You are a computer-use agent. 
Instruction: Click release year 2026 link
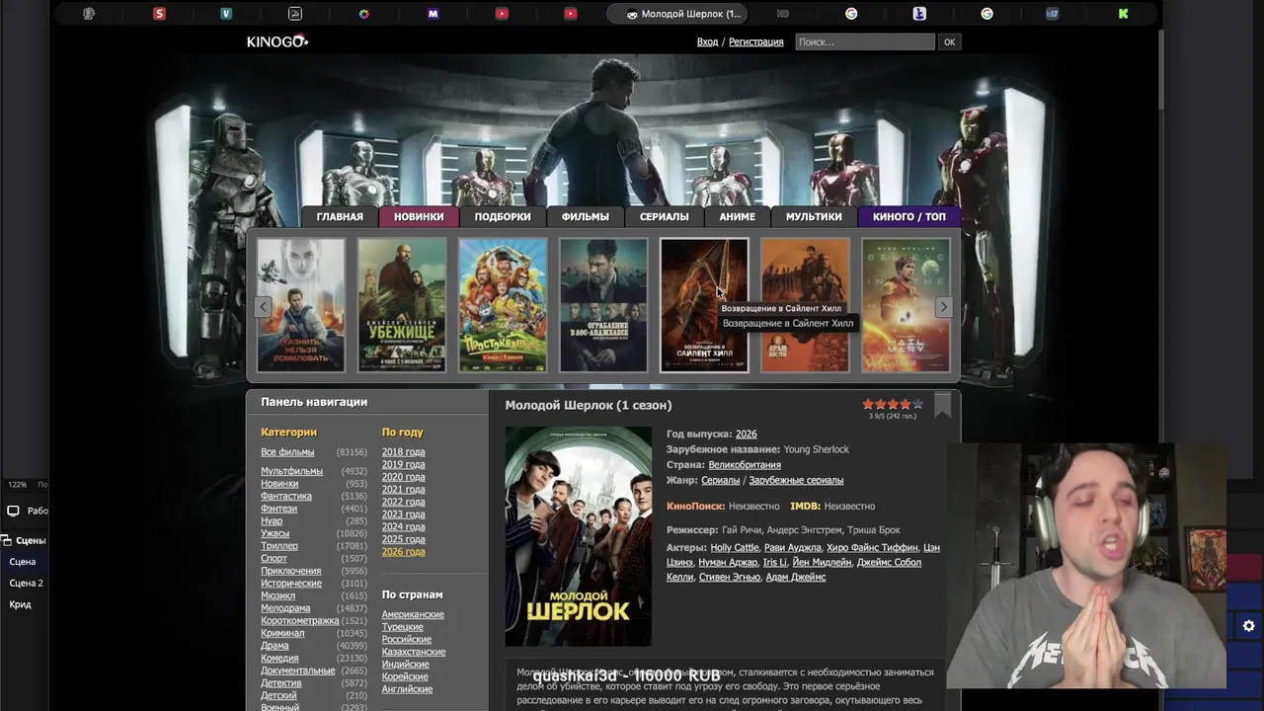(747, 434)
